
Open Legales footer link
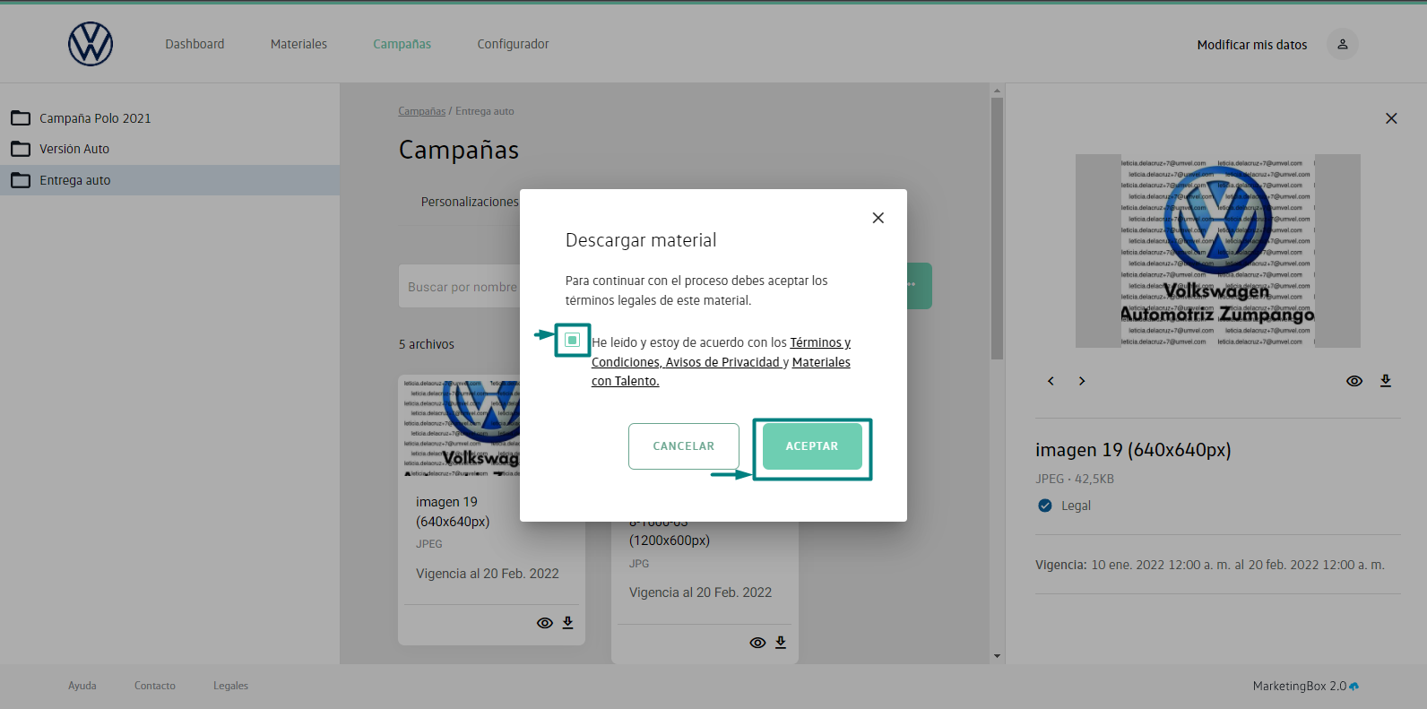pyautogui.click(x=230, y=686)
